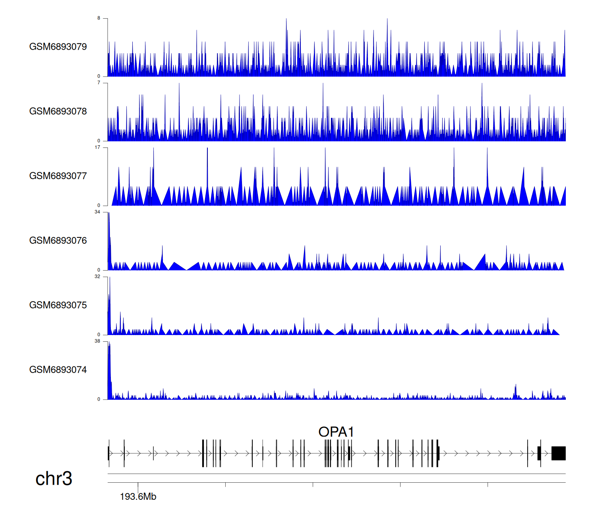
Task: Click the chr3 chromosome label
Action: (x=54, y=479)
